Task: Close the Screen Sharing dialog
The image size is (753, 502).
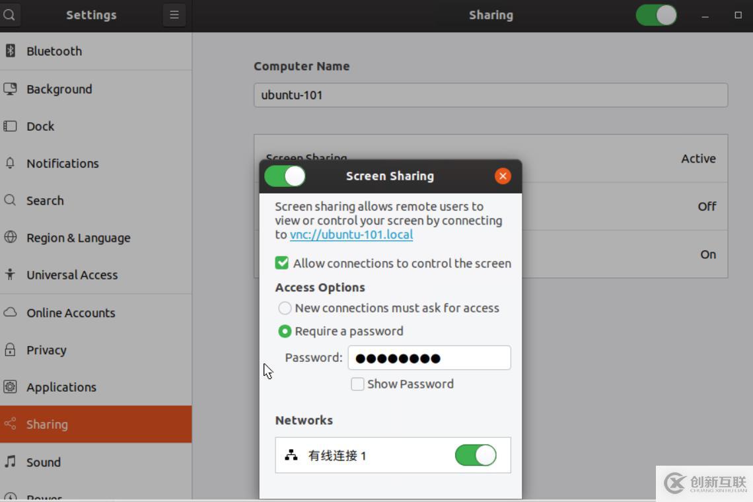Action: [503, 176]
